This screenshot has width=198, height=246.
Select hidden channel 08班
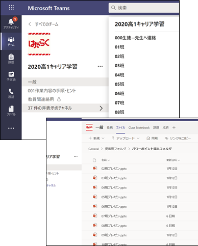coord(119,112)
